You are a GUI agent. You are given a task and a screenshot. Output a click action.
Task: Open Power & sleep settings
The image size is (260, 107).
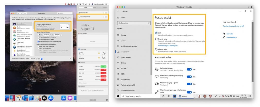click(126, 57)
